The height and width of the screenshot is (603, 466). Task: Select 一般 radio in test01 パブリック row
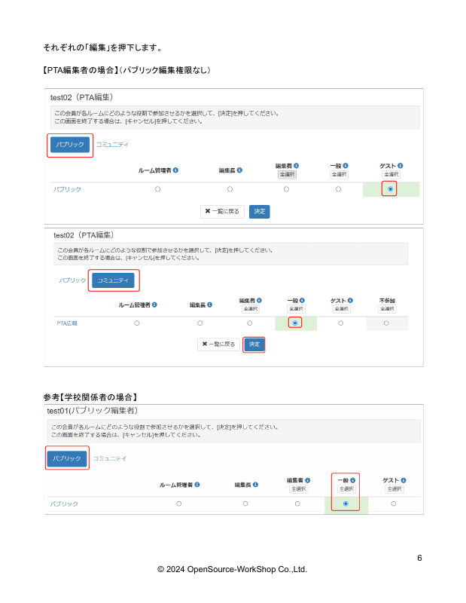tap(346, 504)
